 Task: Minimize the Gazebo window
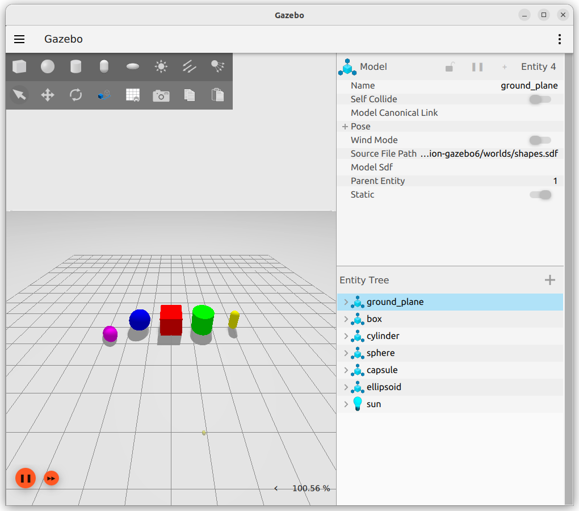(x=525, y=15)
